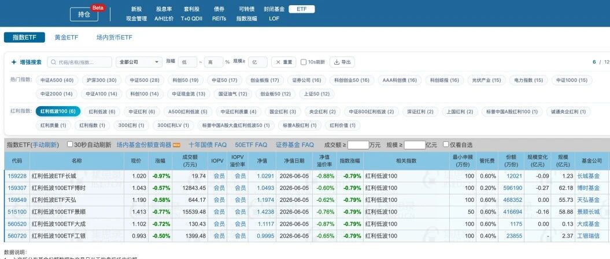Image resolution: width=610 pixels, height=259 pixels.
Task: Open fund code 560720
Action: tap(17, 236)
